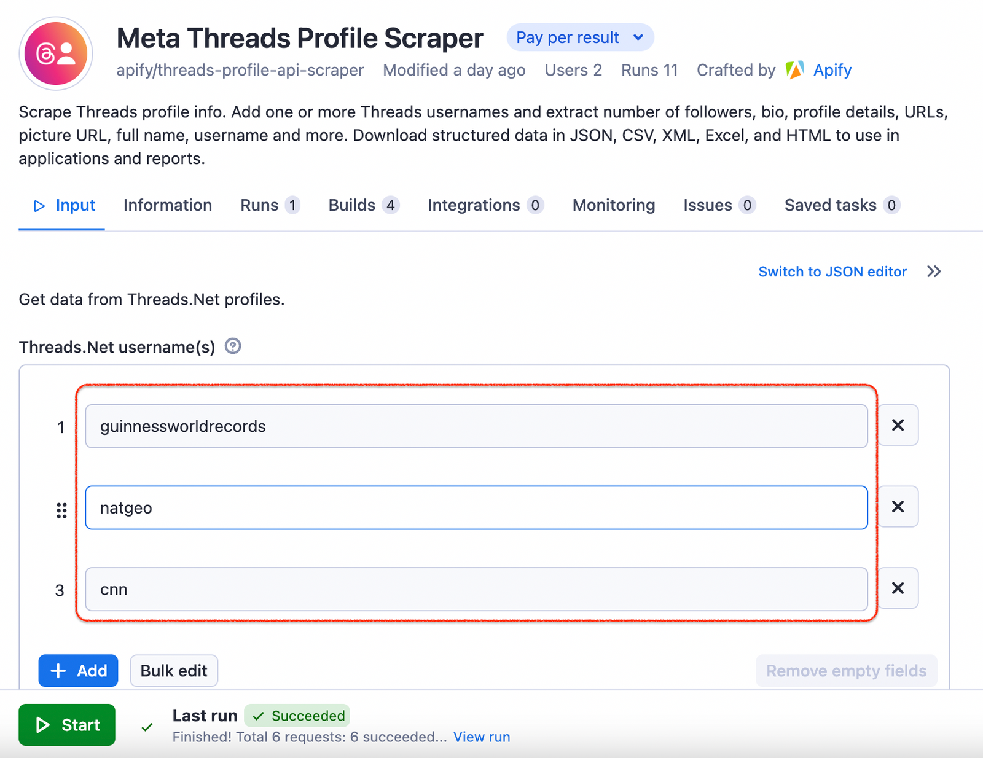Remove the cnn username entry
The image size is (983, 758).
(x=898, y=588)
